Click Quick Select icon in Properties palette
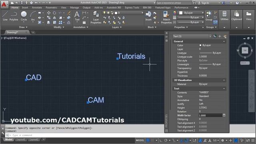This screenshot has width=256, height=144. tap(225, 36)
